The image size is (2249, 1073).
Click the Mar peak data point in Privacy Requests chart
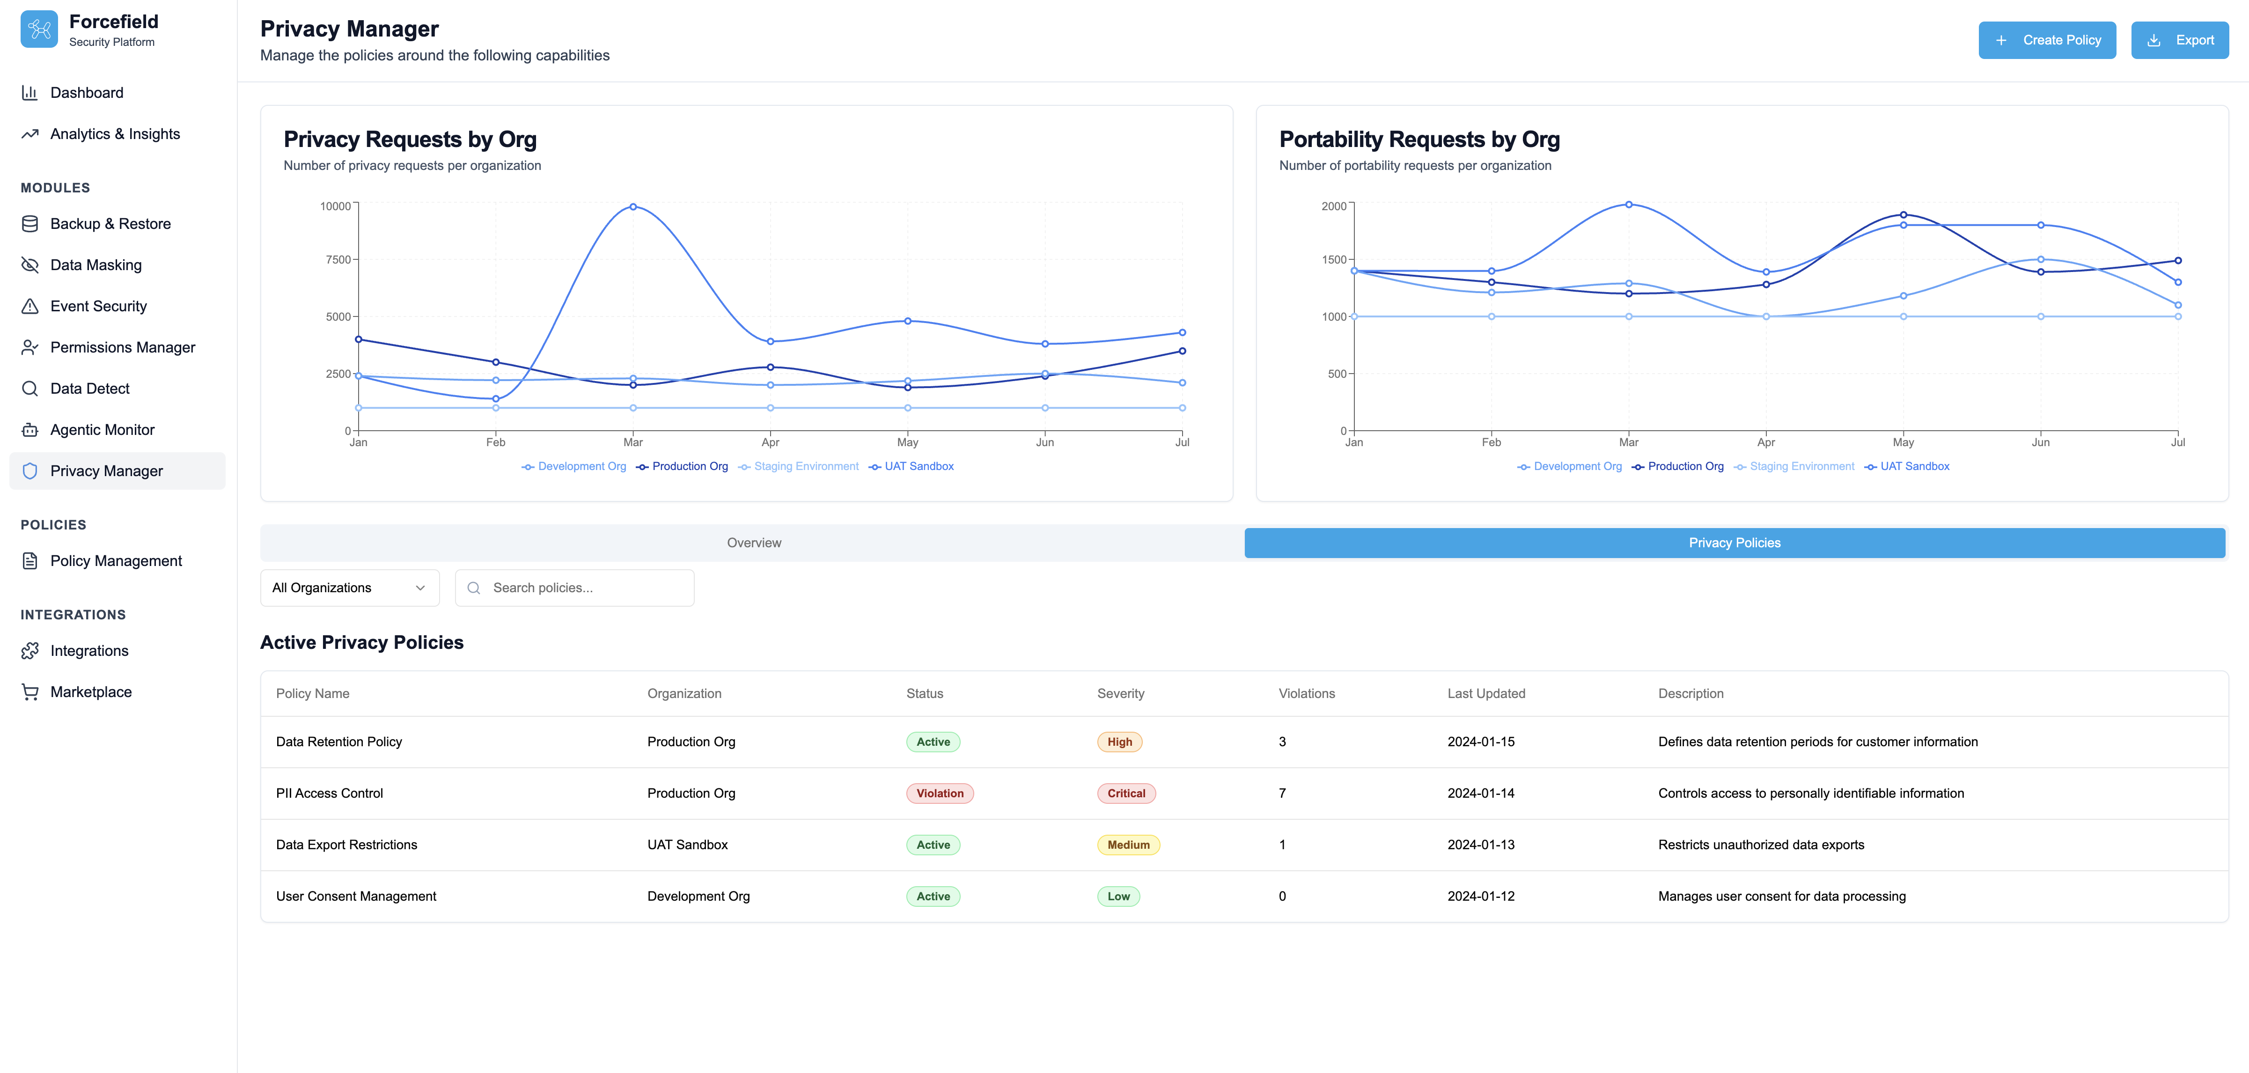tap(633, 207)
